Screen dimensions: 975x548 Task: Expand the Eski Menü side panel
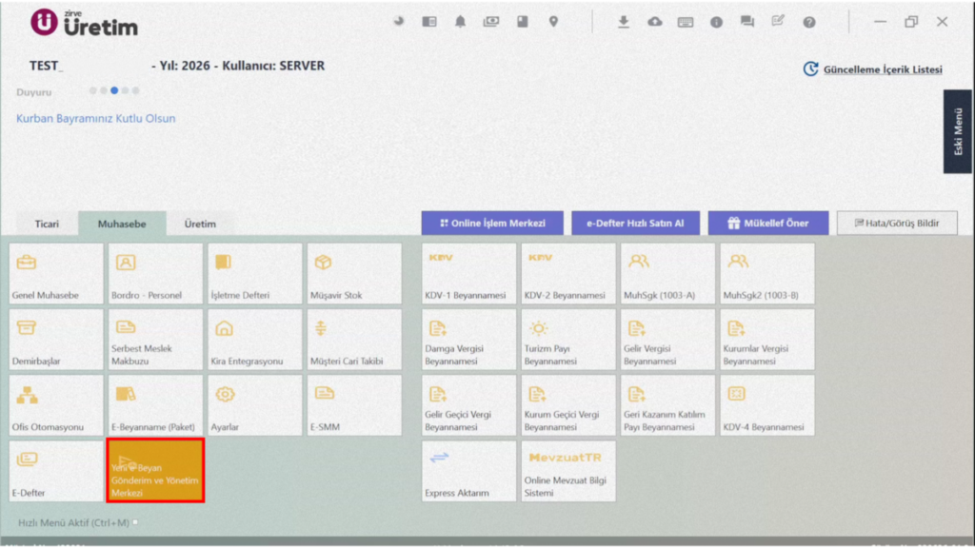coord(958,131)
